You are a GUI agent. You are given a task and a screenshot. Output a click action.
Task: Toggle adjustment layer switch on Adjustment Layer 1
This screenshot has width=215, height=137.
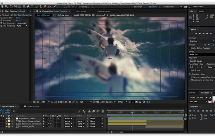point(58,119)
